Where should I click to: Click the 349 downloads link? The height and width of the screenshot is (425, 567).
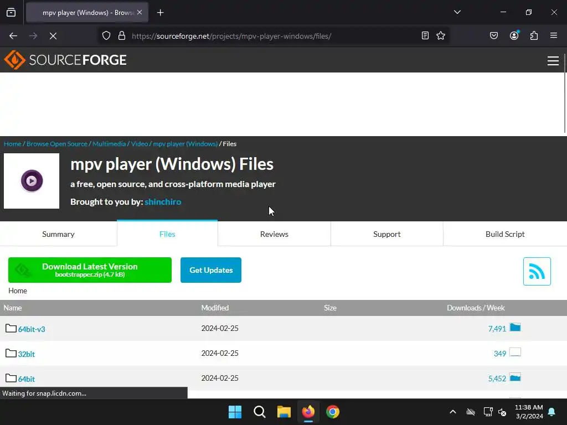point(500,354)
